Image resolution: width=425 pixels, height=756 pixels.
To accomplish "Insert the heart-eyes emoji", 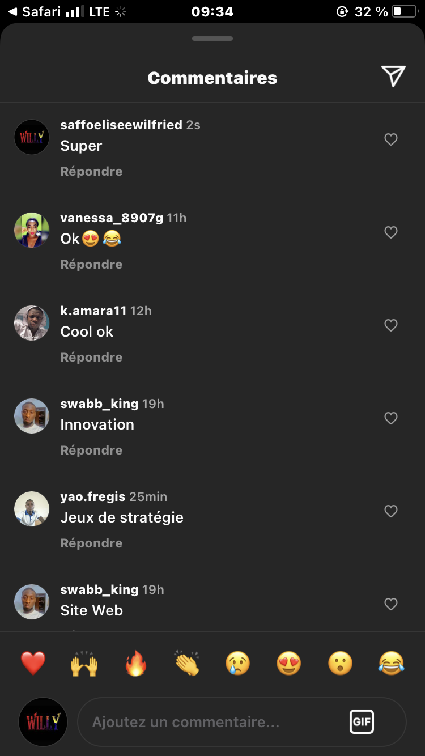I will pos(289,663).
